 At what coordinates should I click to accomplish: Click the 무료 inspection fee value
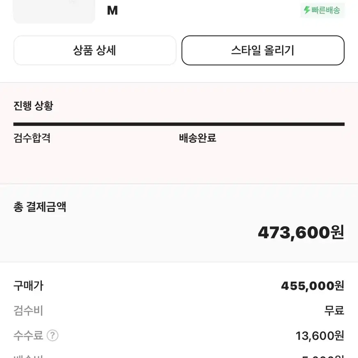tap(334, 310)
